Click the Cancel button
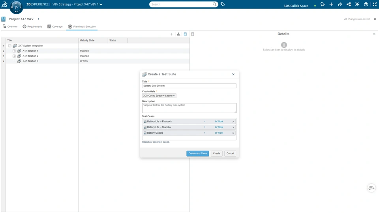This screenshot has width=379, height=213. (230, 153)
